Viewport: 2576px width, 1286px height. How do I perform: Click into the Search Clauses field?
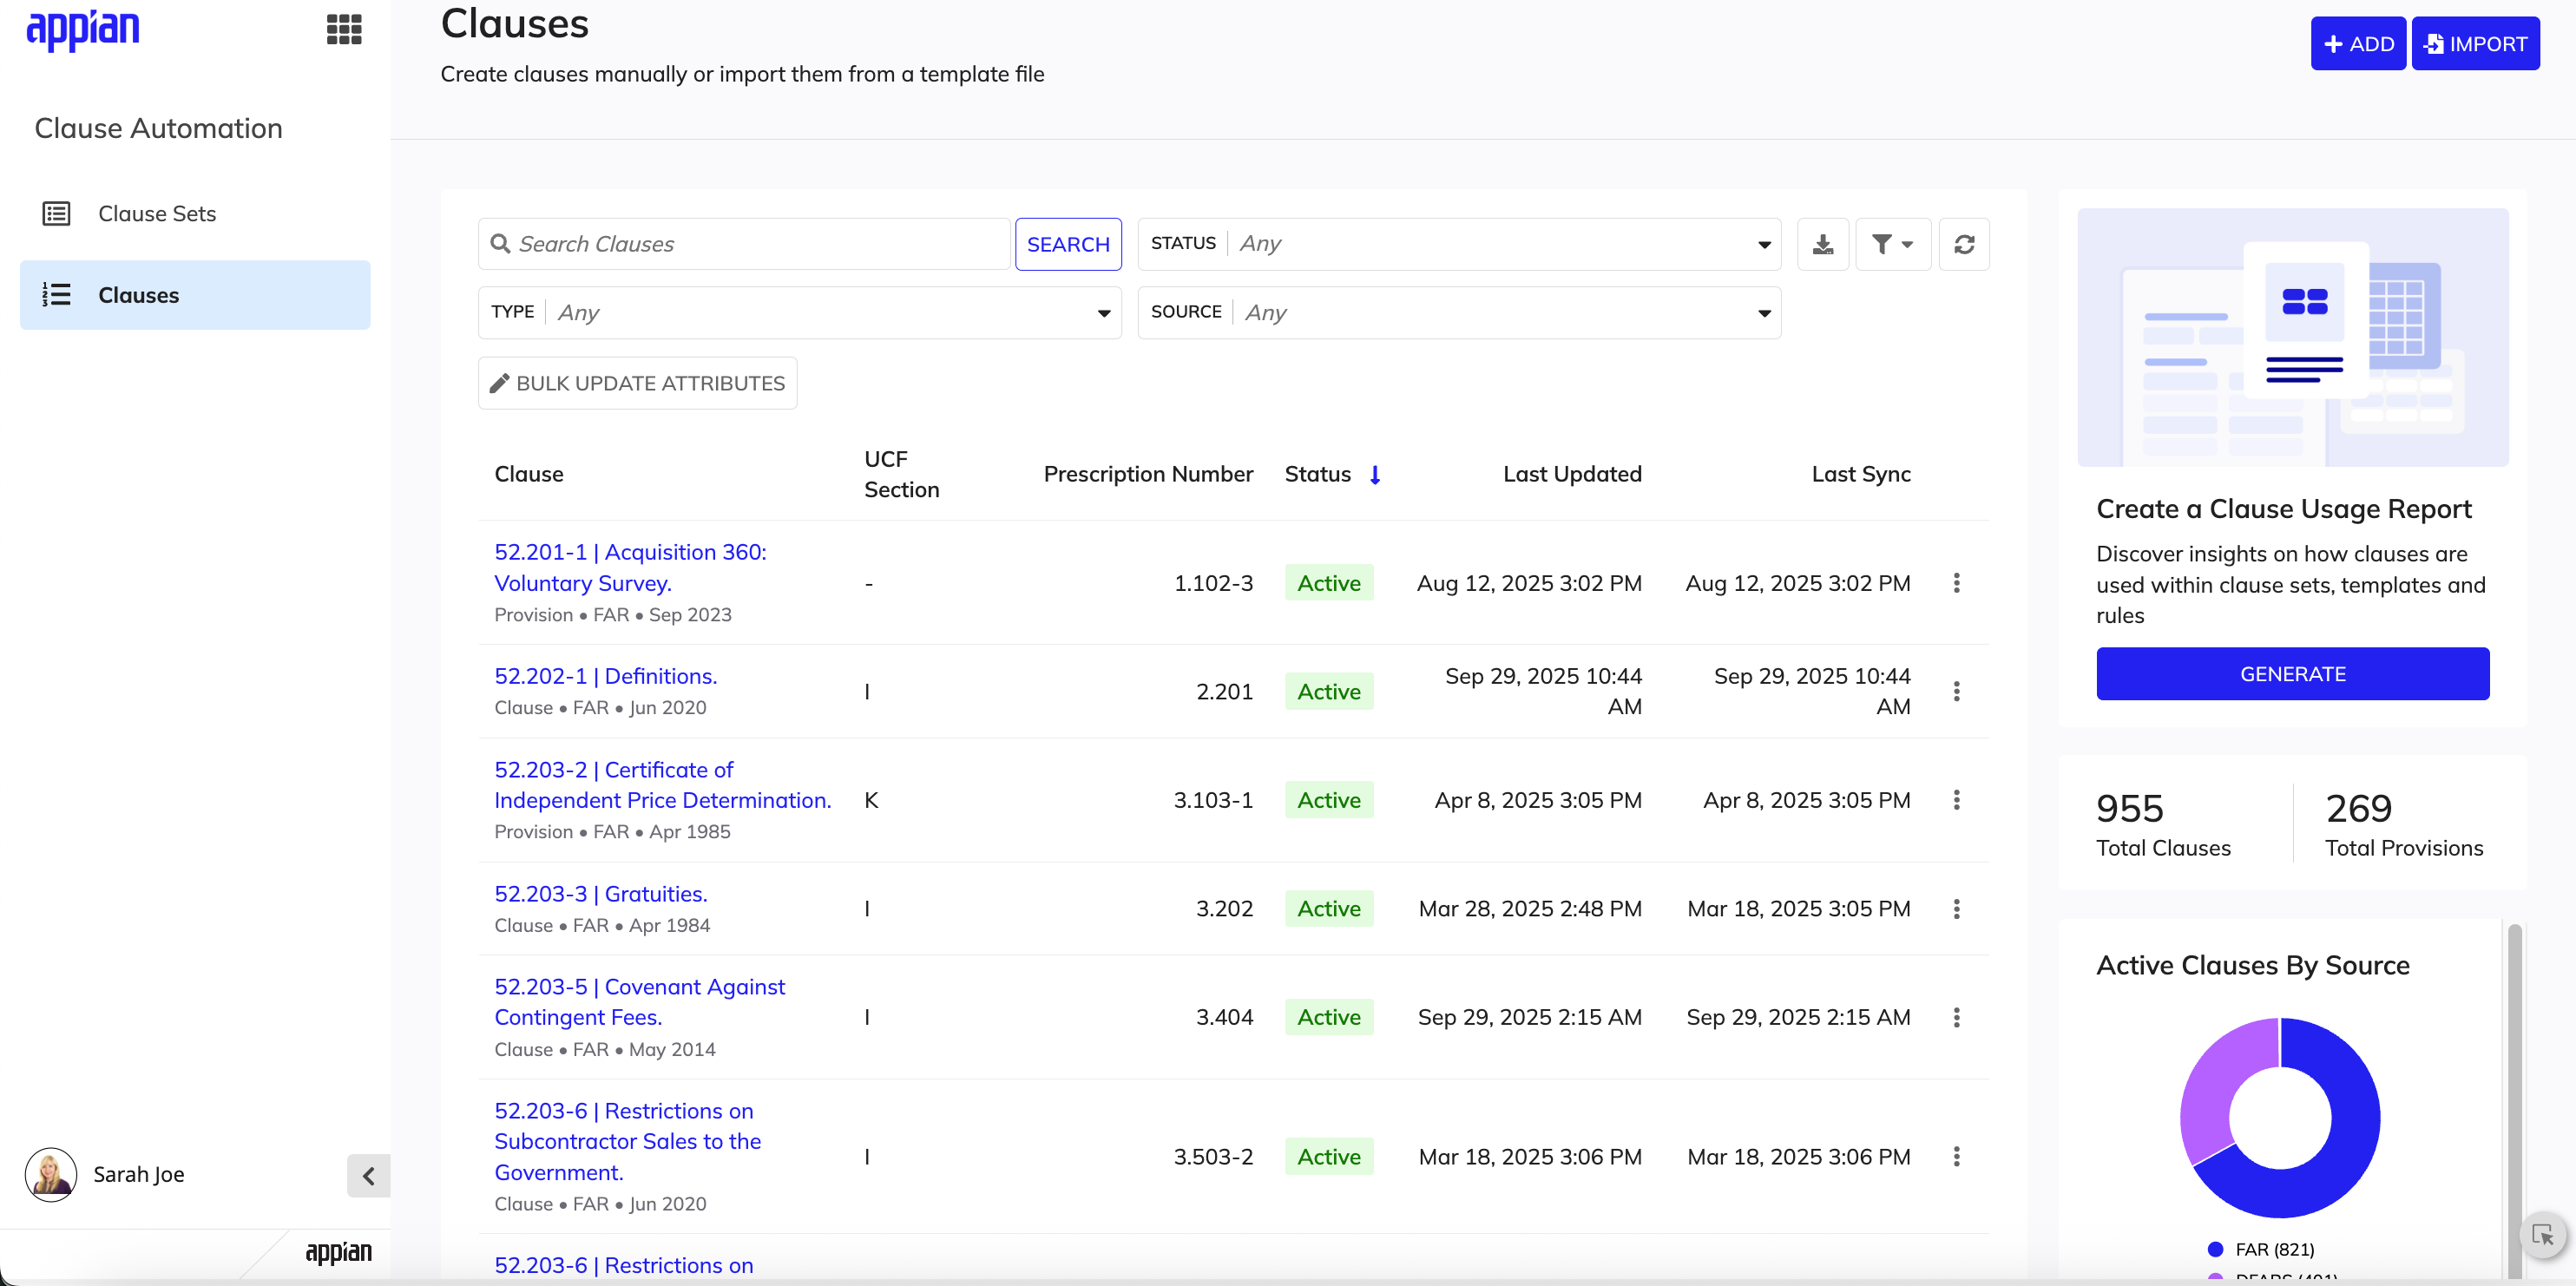(x=744, y=244)
